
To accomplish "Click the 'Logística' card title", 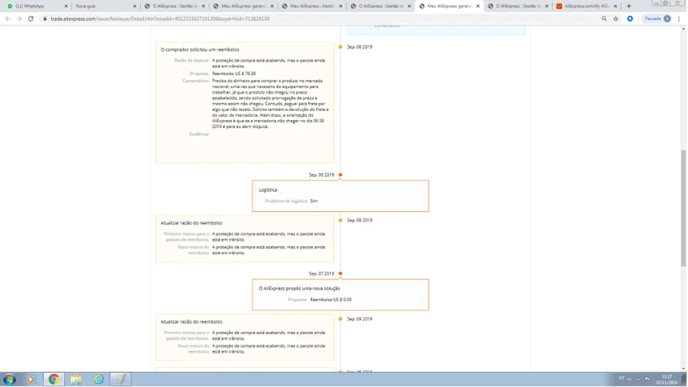I will pyautogui.click(x=268, y=190).
